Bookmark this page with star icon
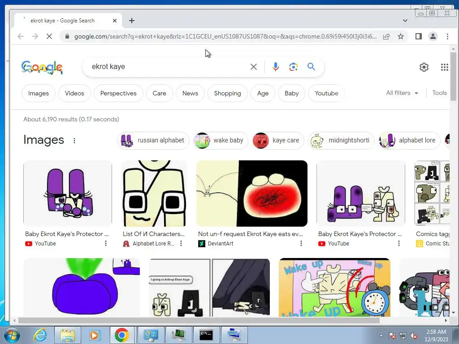Viewport: 459px width, 344px height. 400,36
